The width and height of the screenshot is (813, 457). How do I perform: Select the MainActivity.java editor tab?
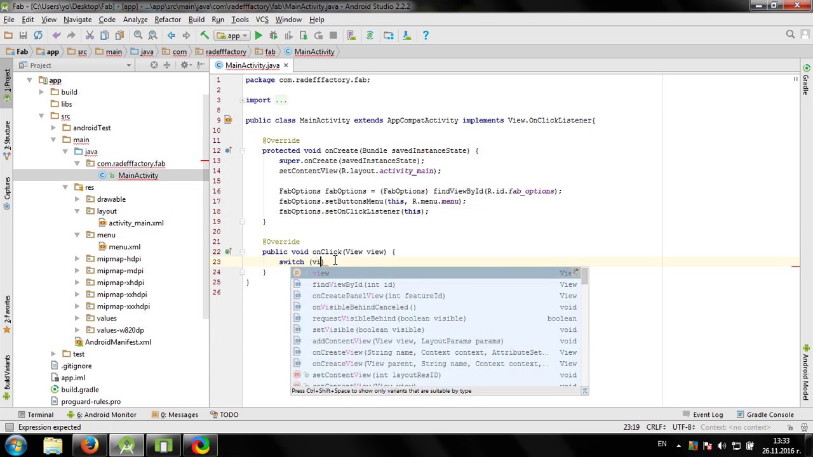(252, 65)
